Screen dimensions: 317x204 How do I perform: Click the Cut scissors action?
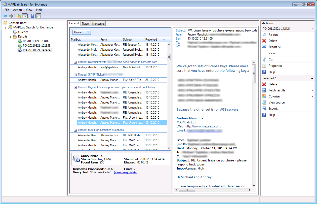(x=264, y=59)
